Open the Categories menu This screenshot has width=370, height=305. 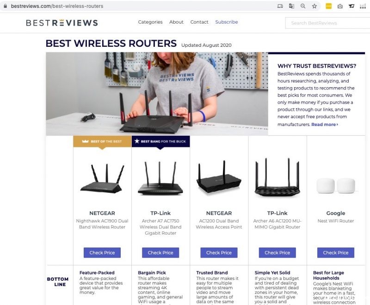[150, 22]
